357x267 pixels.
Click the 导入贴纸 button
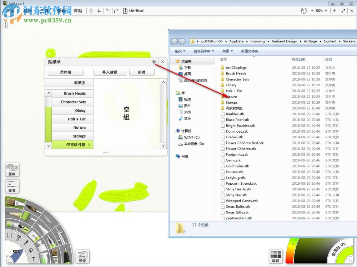point(110,72)
